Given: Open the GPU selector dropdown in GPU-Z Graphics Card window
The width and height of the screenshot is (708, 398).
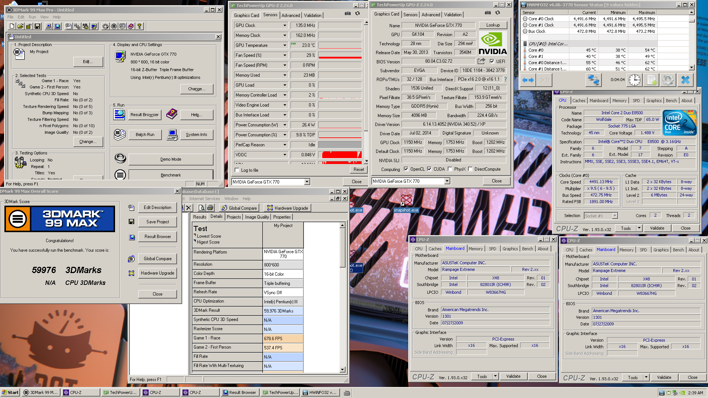Looking at the screenshot, I should point(447,181).
